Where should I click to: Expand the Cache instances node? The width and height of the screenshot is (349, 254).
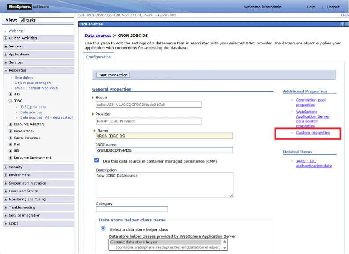tap(10, 138)
